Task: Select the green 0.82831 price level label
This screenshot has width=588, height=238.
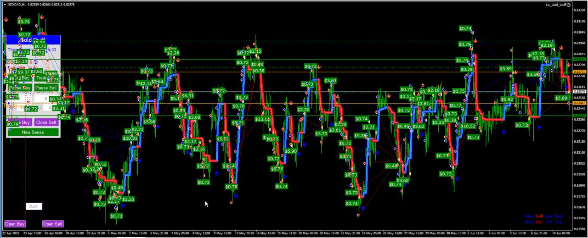Action: click(580, 59)
